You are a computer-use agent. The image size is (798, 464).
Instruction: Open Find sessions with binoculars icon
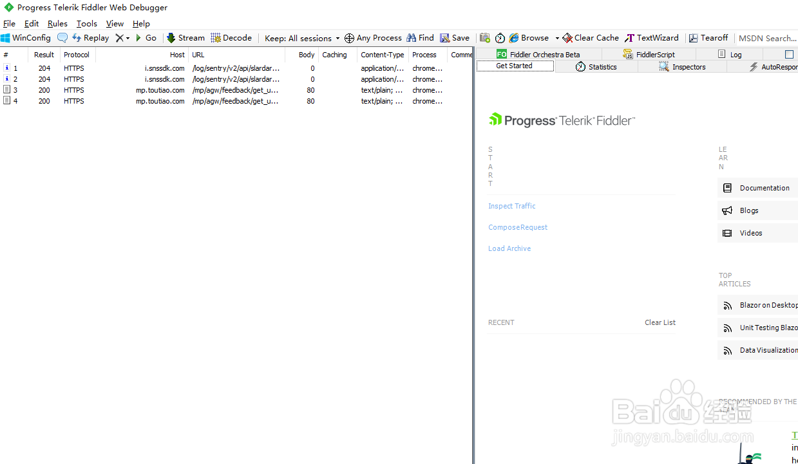(420, 38)
